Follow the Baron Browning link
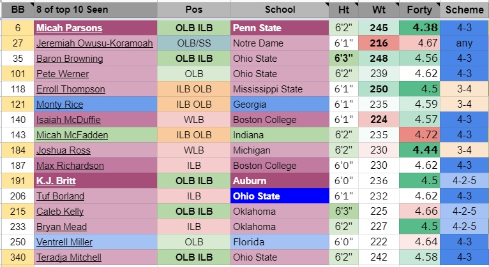This screenshot has width=489, height=267. 70,59
